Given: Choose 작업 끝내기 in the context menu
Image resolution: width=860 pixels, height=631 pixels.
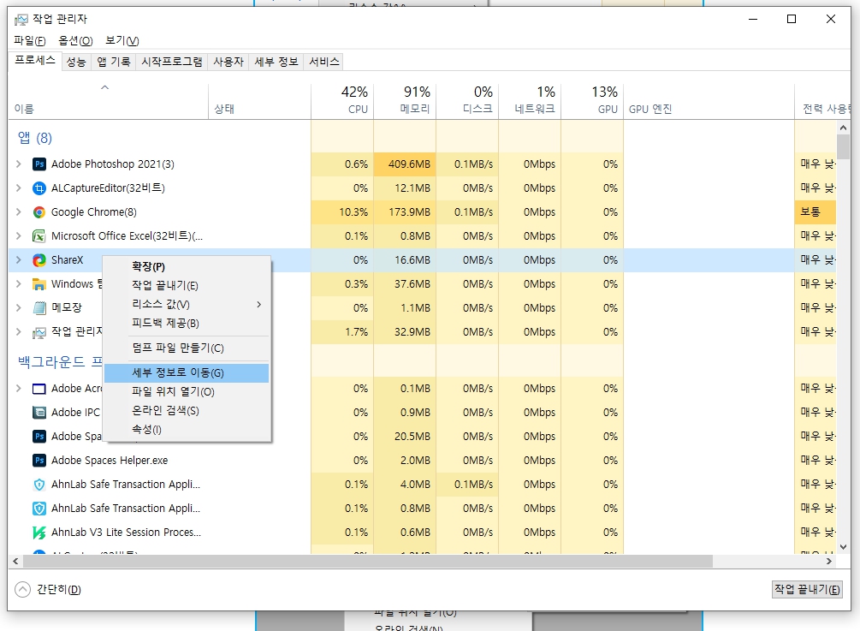Looking at the screenshot, I should coord(187,286).
